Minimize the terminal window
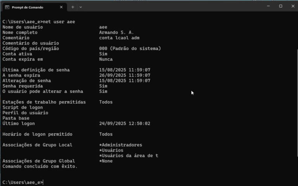The height and width of the screenshot is (186, 298). pyautogui.click(x=269, y=6)
